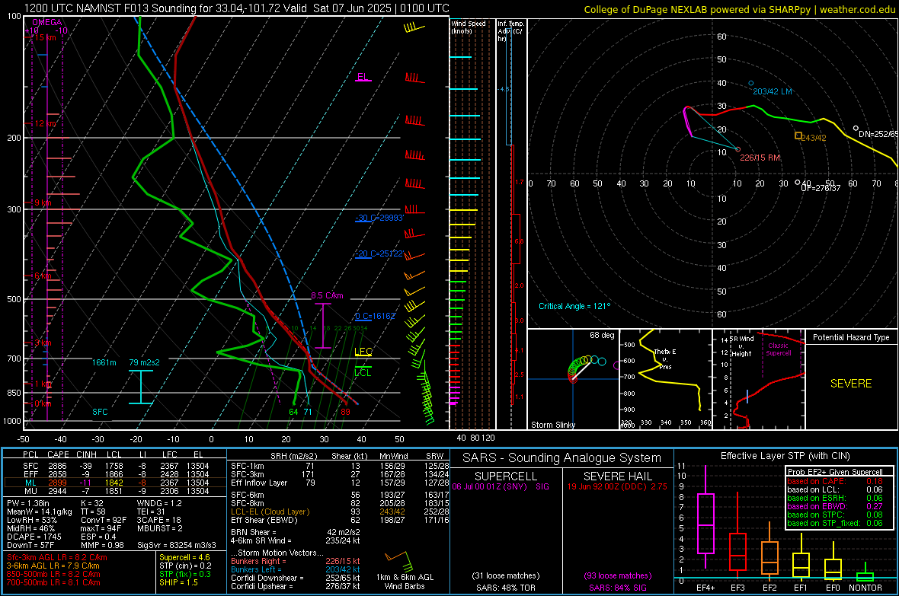
Task: Click the 'Bunkers Right = 226/15 kt' line
Action: click(x=296, y=562)
